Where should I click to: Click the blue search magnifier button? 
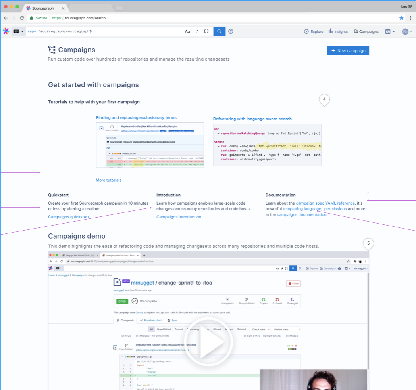click(219, 31)
